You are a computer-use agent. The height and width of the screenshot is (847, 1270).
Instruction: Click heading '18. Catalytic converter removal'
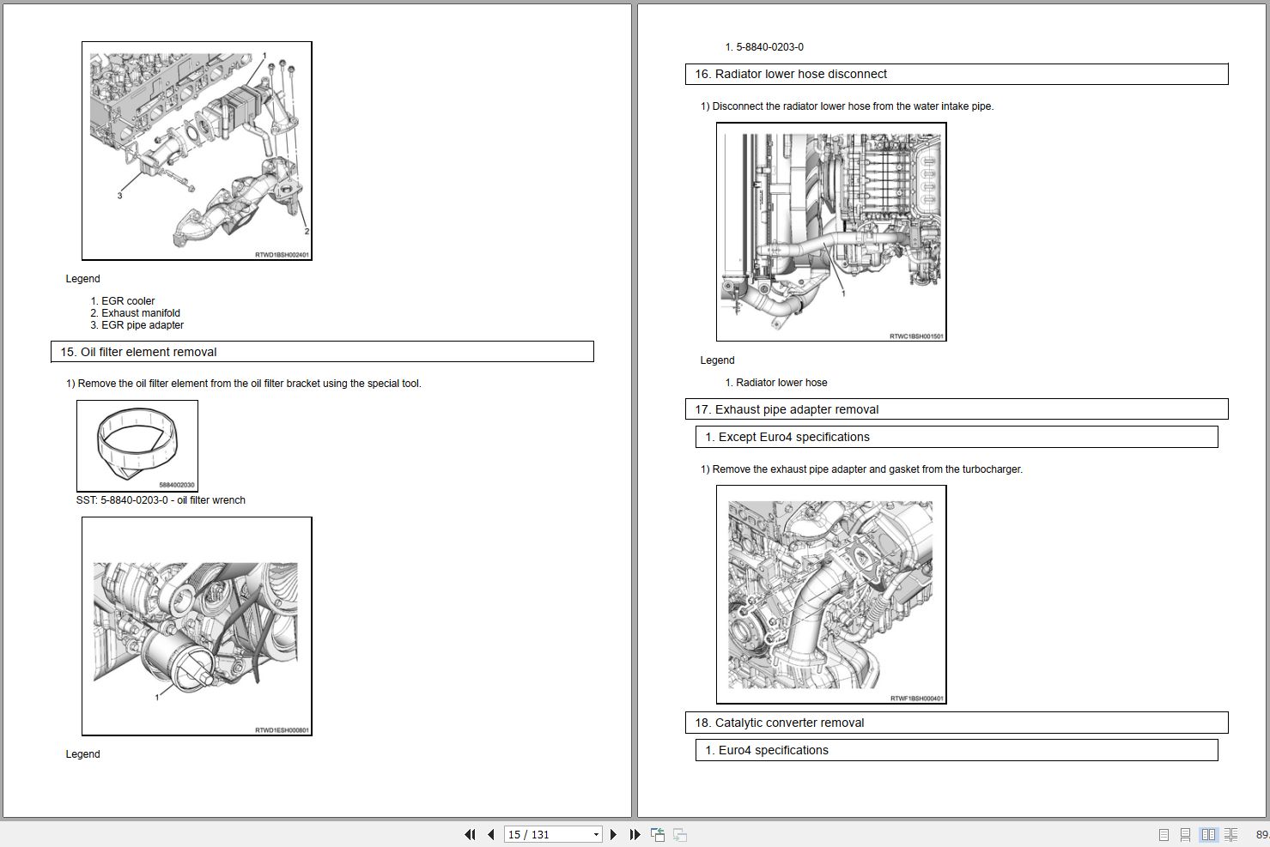click(957, 723)
